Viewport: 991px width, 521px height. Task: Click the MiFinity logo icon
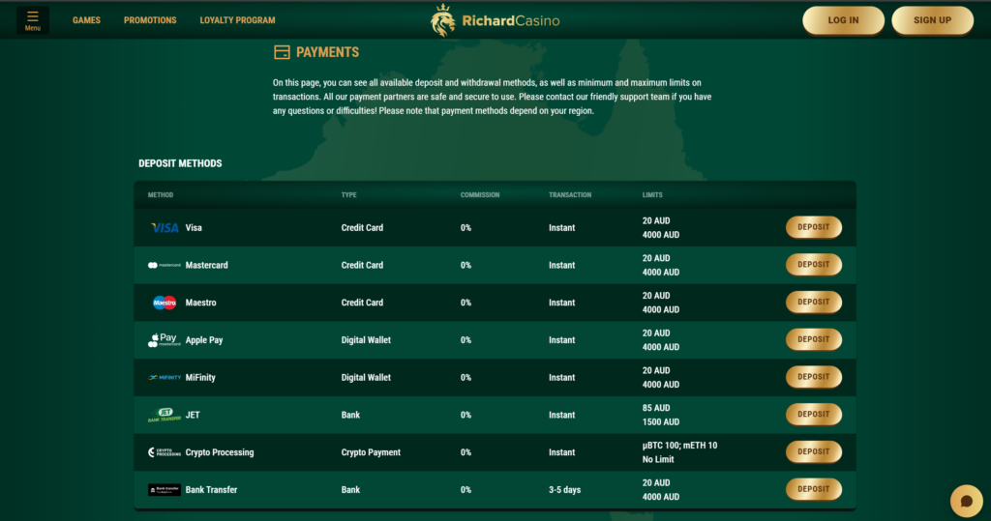(165, 378)
